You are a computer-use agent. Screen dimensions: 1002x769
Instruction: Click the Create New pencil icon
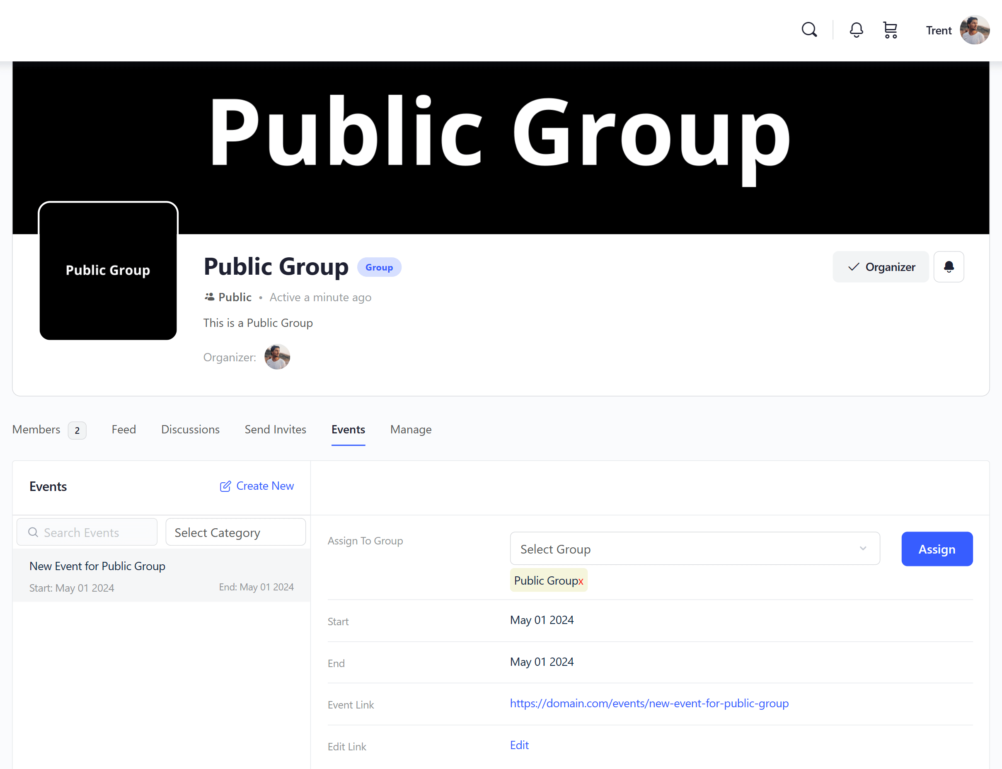pos(225,486)
